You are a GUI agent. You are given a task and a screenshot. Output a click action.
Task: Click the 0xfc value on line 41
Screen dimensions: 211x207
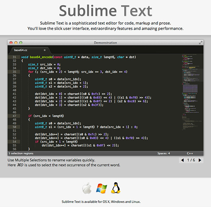[x=95, y=94]
